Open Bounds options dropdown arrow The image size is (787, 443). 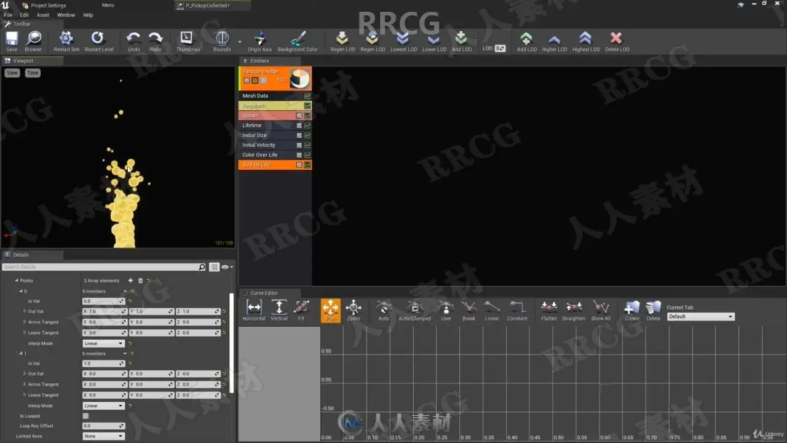pos(240,42)
